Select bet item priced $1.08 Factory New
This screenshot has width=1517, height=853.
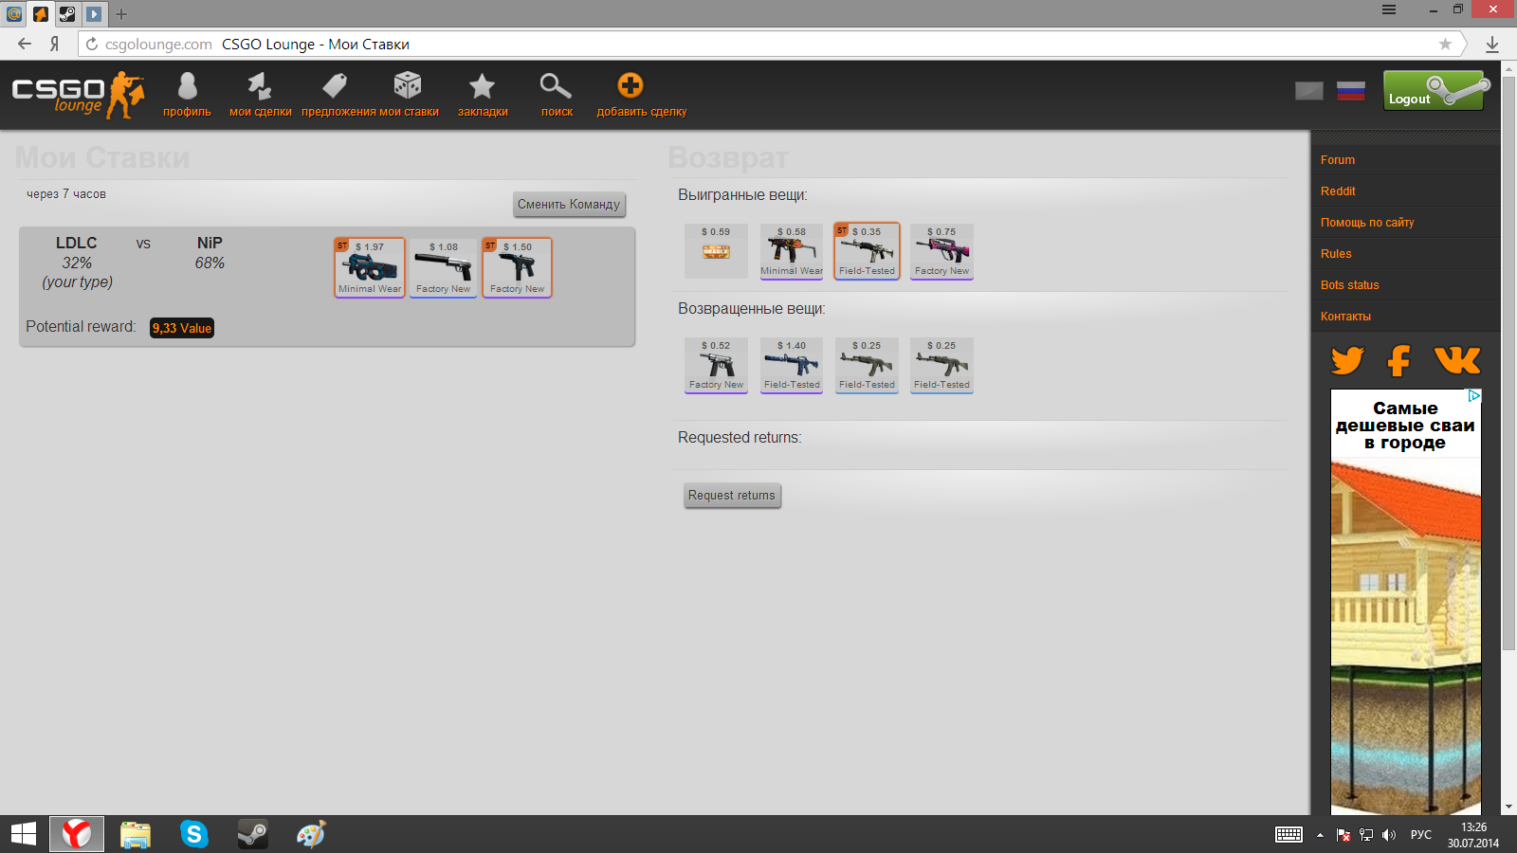(x=443, y=267)
